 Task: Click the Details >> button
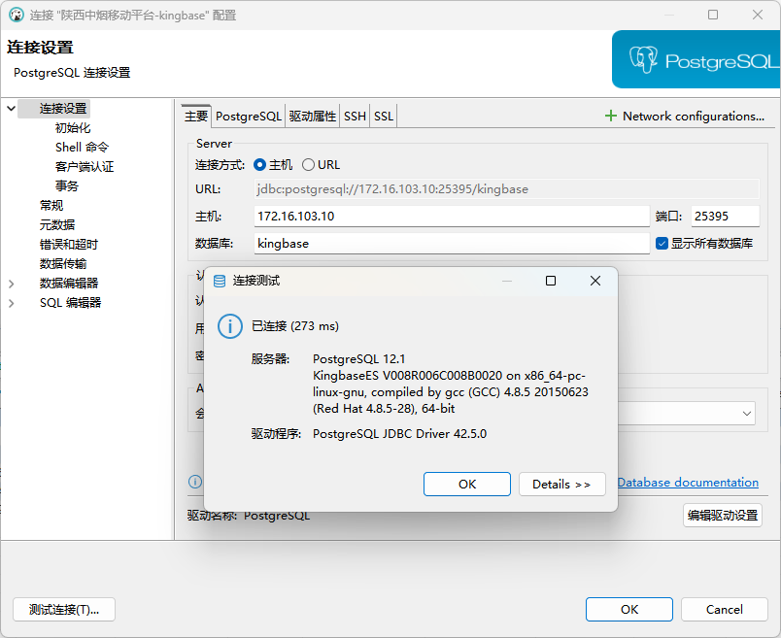[561, 485]
